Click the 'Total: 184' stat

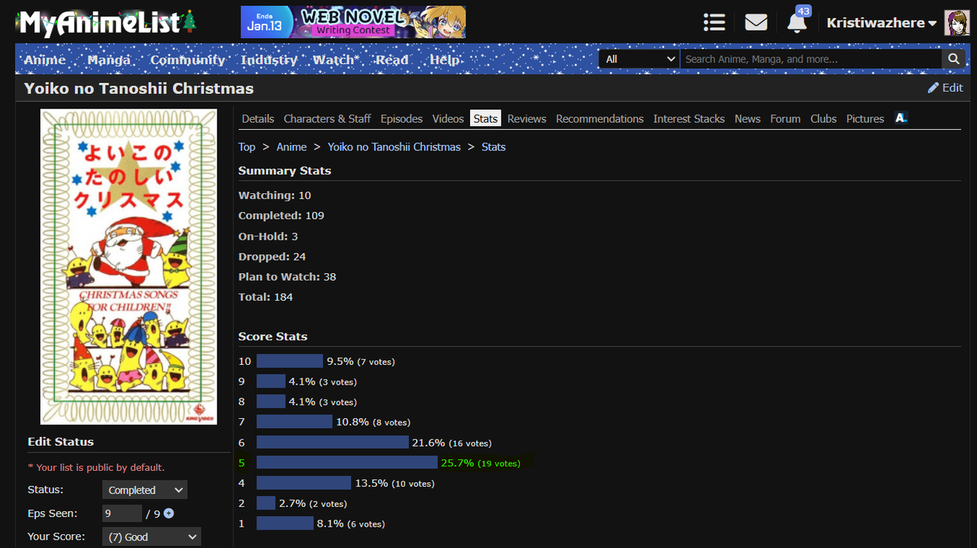pyautogui.click(x=266, y=297)
